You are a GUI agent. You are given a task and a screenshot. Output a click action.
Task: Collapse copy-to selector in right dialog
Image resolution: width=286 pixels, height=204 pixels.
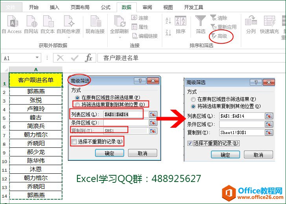tap(269, 132)
